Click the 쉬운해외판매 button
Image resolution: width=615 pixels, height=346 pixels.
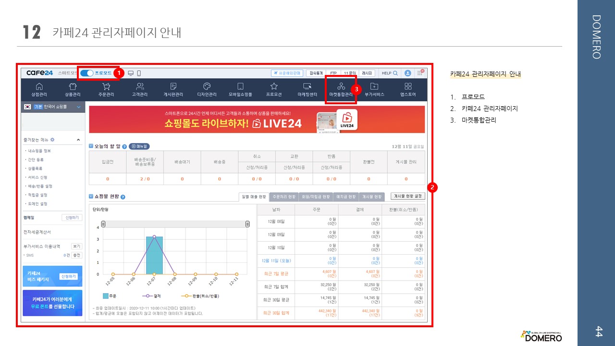(x=287, y=73)
